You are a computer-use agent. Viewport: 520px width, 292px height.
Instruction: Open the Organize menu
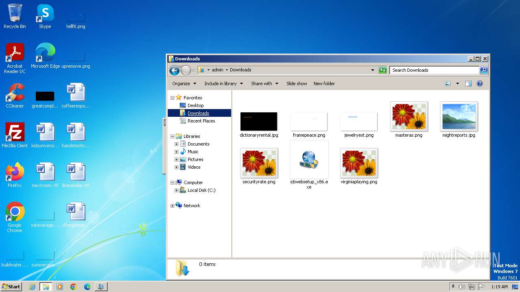pos(184,84)
